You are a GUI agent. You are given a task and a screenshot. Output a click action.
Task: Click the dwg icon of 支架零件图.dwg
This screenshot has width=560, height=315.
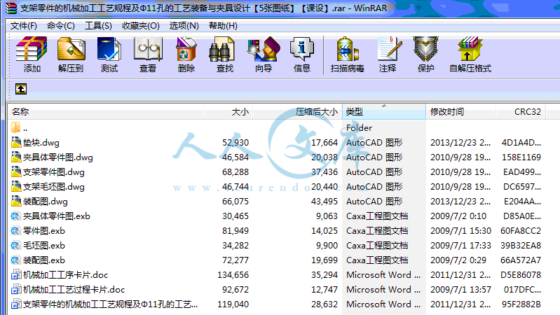15,171
